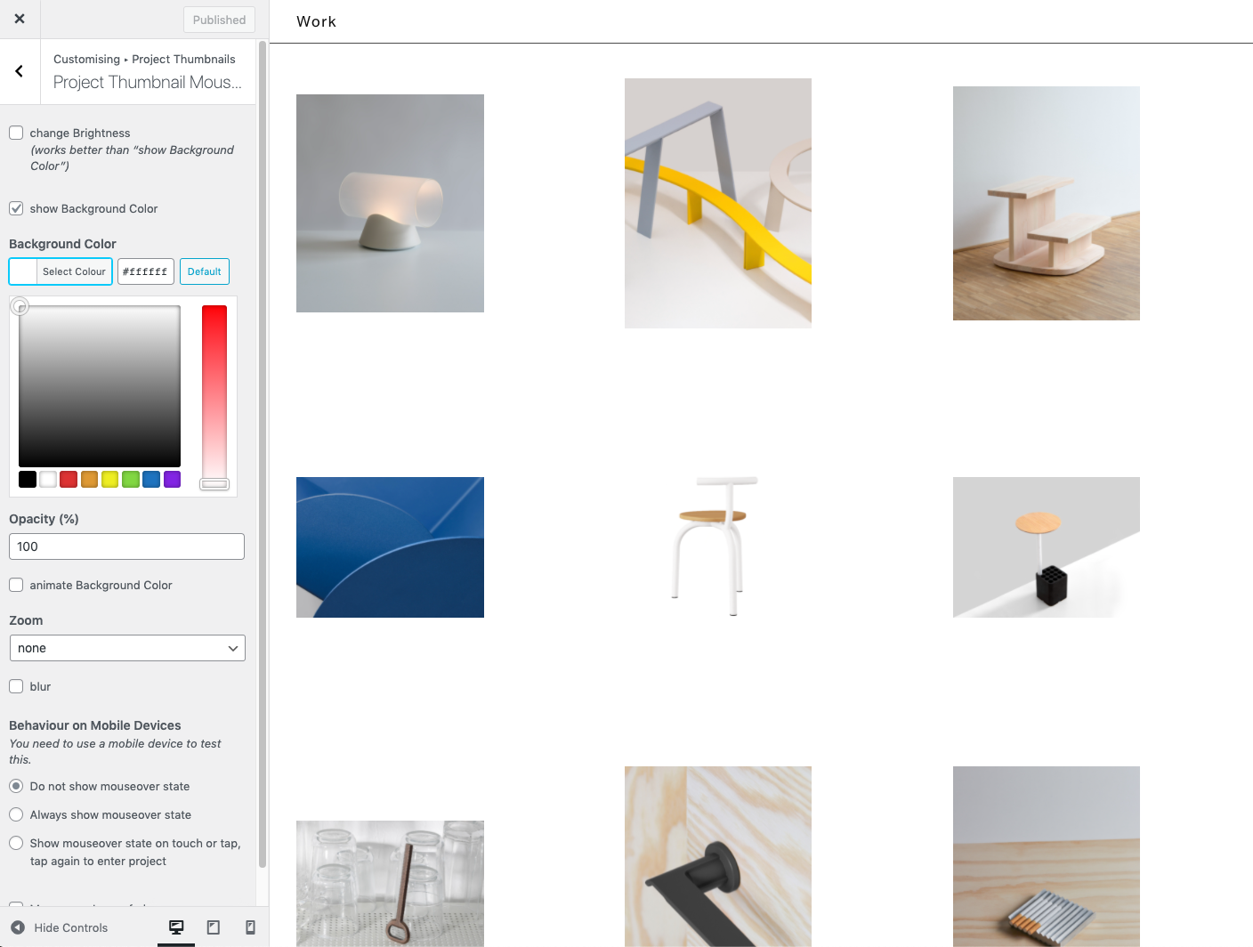Open the yellow curved bench thumbnail
The width and height of the screenshot is (1253, 947).
pyautogui.click(x=717, y=203)
